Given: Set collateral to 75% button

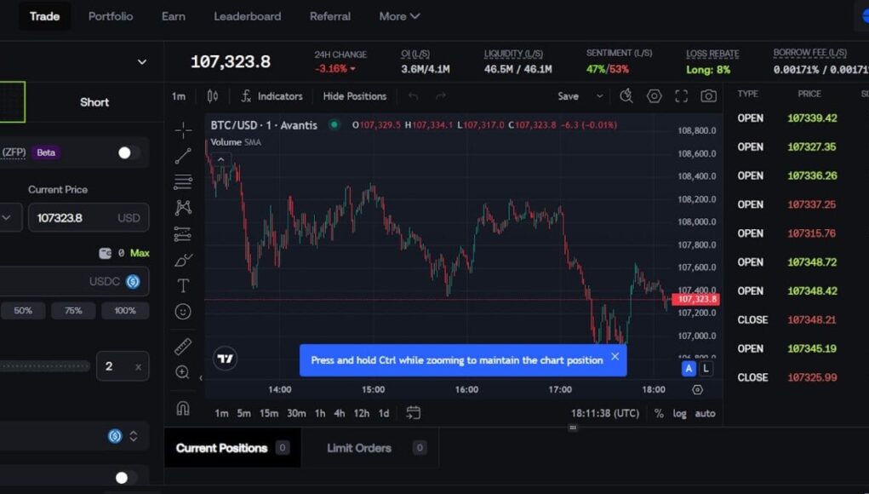Looking at the screenshot, I should (x=73, y=311).
